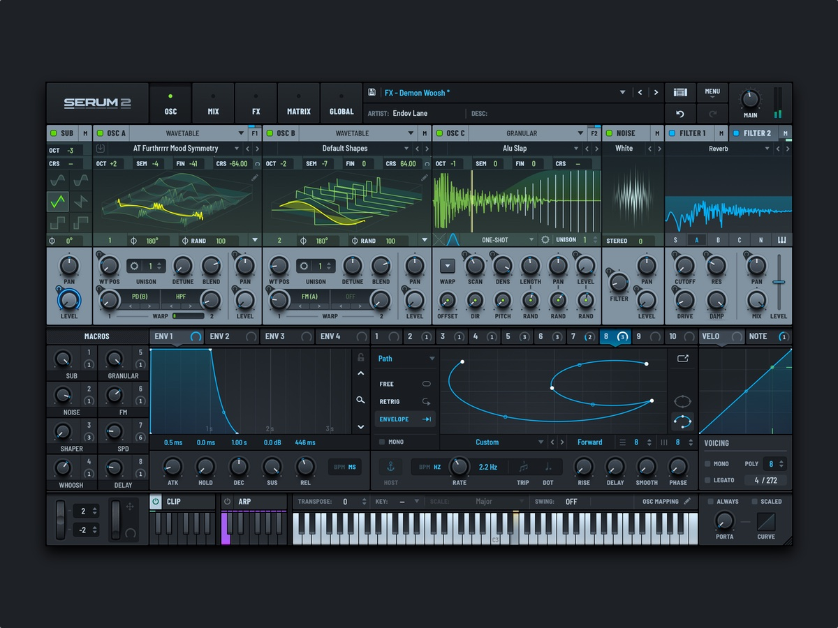Open the Reverb filter type dropdown
The image size is (838, 628).
click(x=767, y=149)
